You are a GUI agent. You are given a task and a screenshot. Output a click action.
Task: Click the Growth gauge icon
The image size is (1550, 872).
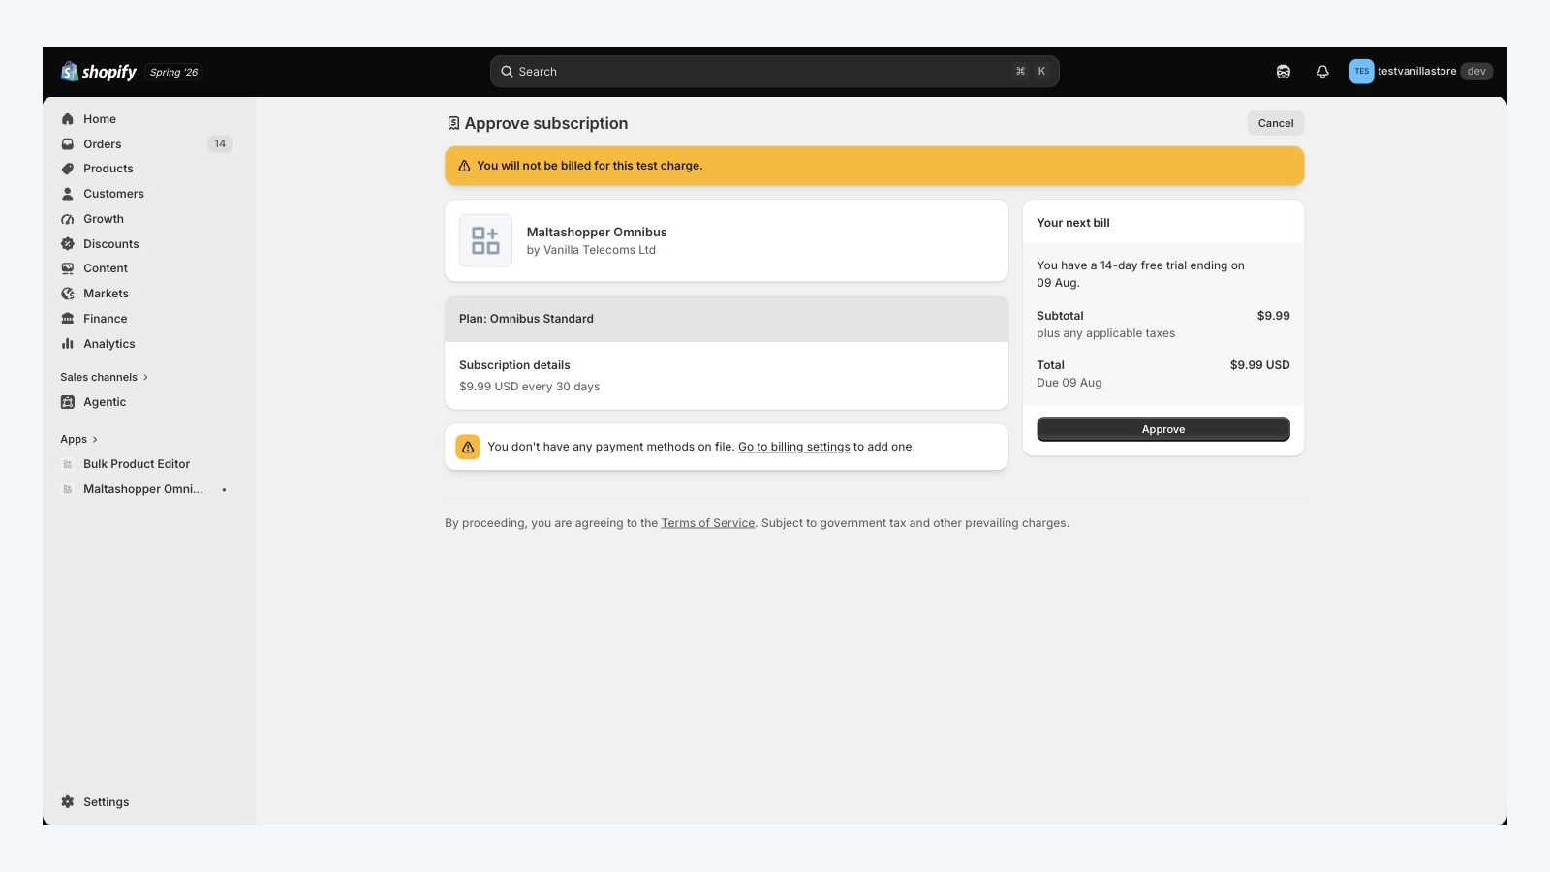pyautogui.click(x=68, y=219)
